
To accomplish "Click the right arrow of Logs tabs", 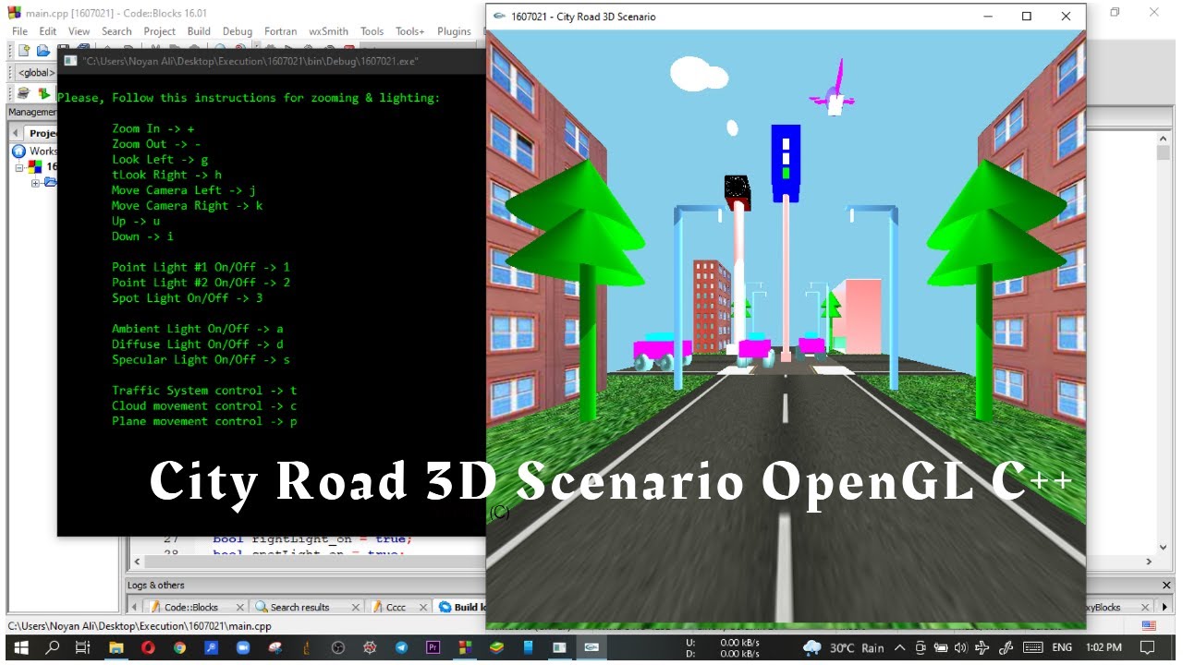I will (1165, 607).
